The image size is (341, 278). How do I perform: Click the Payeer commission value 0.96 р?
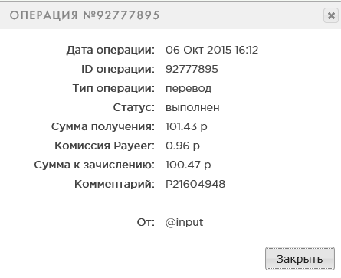pos(182,146)
